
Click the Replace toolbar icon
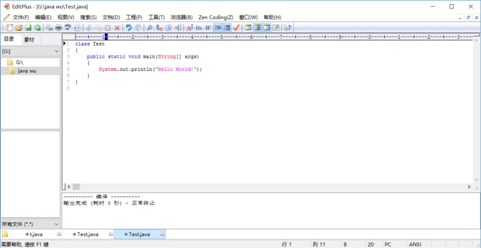click(159, 27)
